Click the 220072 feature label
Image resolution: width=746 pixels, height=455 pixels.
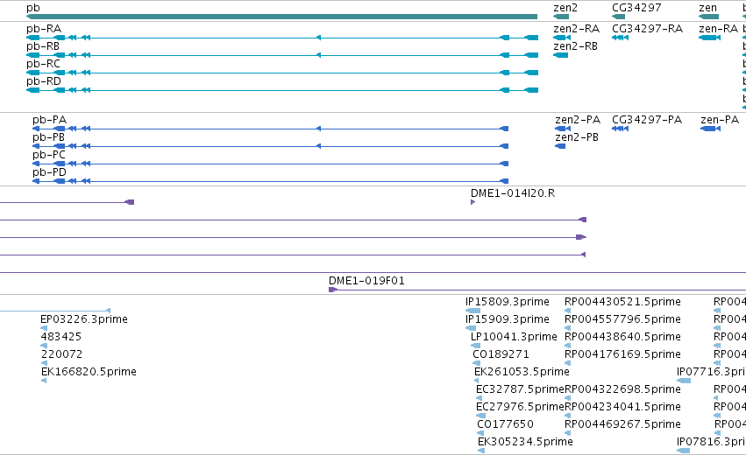click(x=62, y=354)
